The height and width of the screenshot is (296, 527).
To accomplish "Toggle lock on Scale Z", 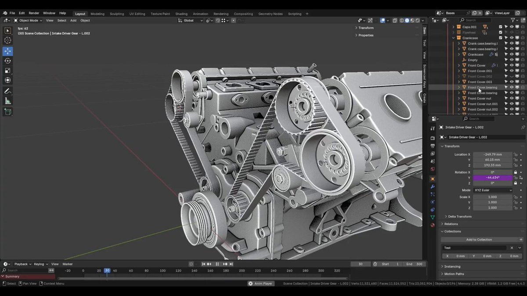I will pos(516,207).
